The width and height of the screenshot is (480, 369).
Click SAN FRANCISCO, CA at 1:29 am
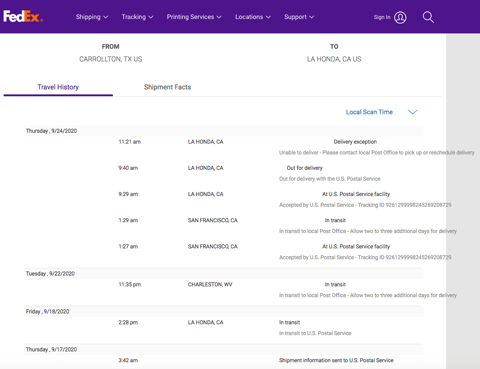[x=213, y=220]
